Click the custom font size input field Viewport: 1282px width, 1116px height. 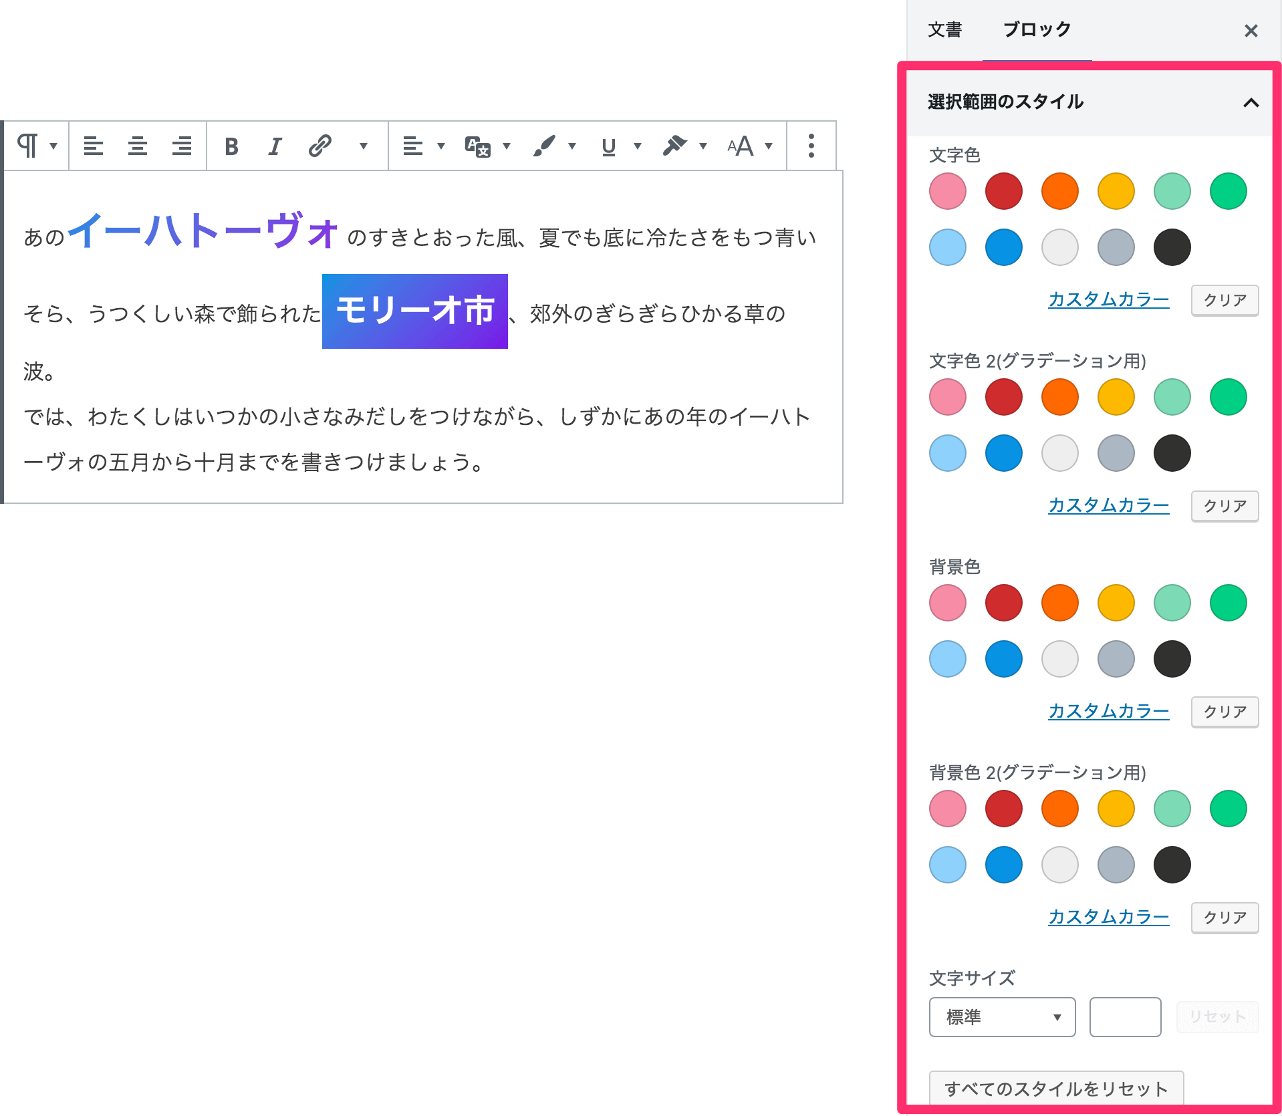point(1125,1017)
